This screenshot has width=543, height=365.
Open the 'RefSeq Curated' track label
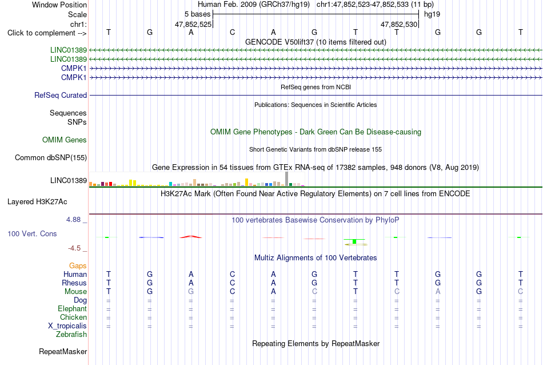[x=61, y=95]
